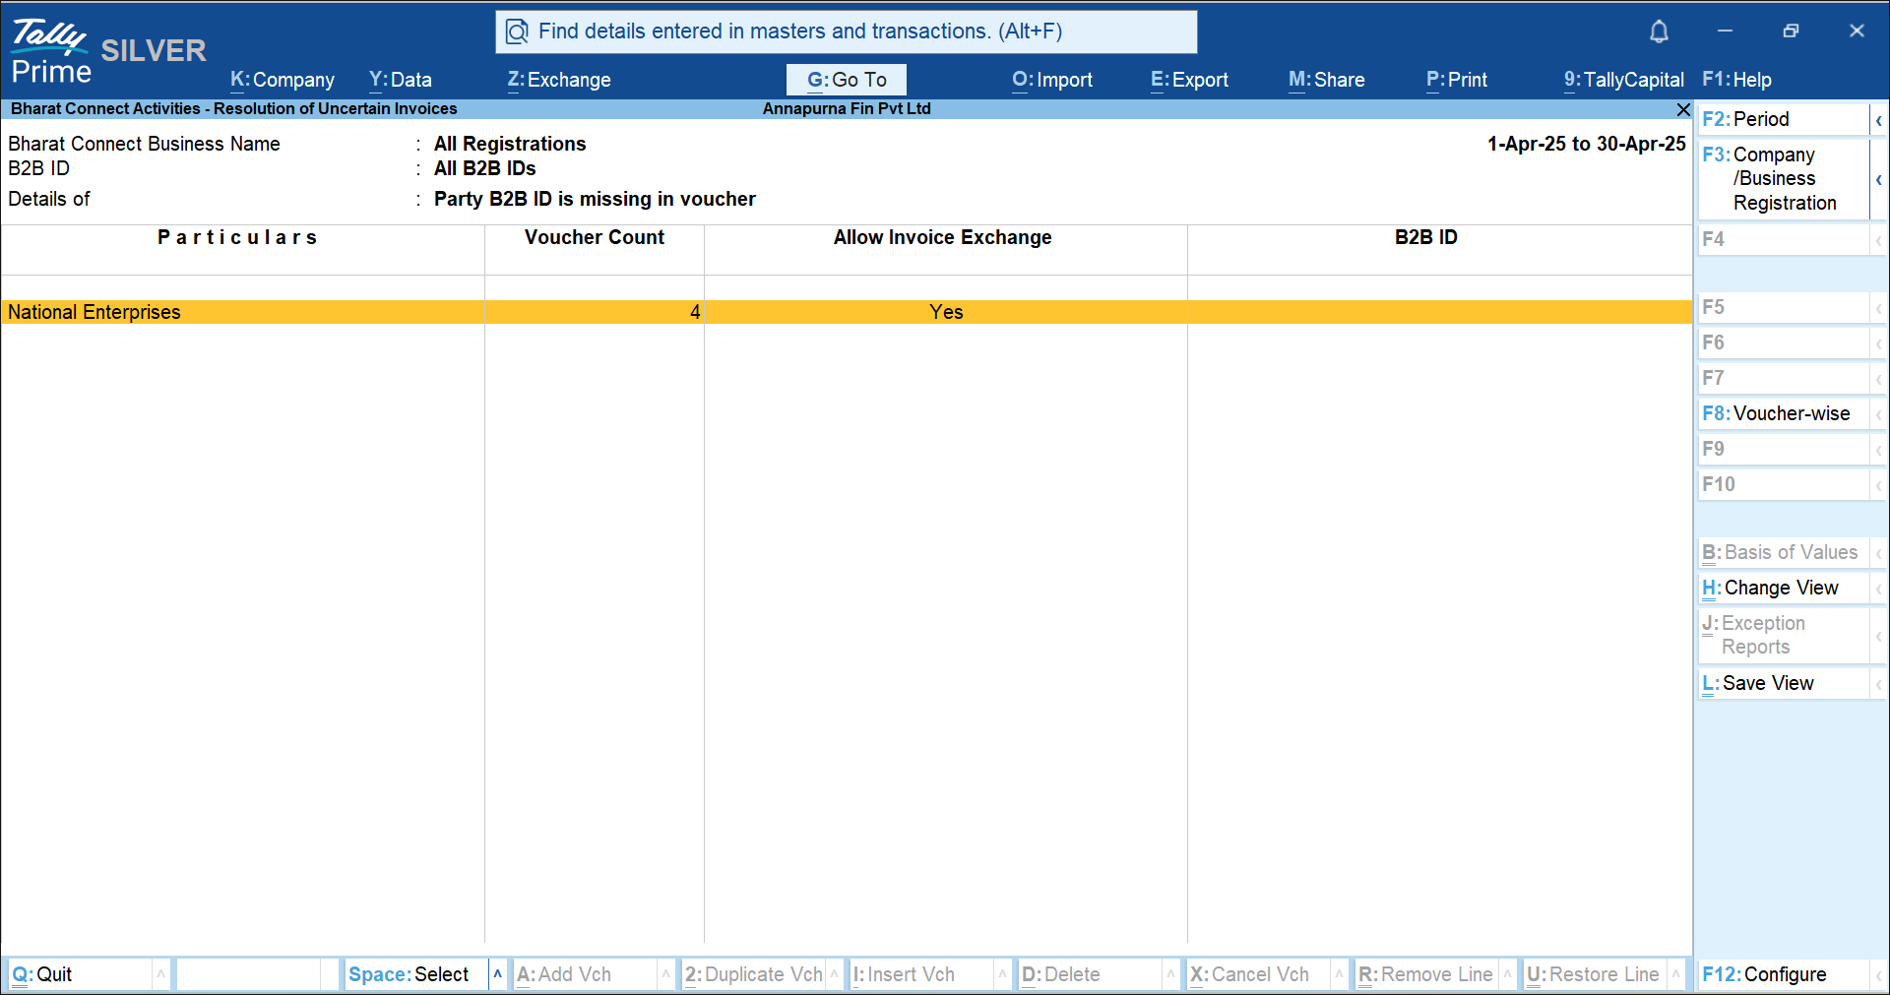Screen dimensions: 1890x995
Task: Click the G: Go To button
Action: (847, 80)
